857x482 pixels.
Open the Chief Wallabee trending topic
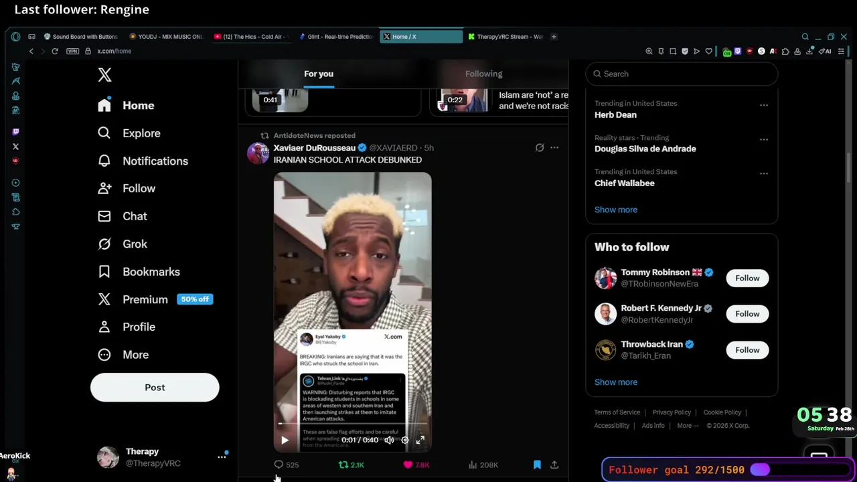coord(625,183)
